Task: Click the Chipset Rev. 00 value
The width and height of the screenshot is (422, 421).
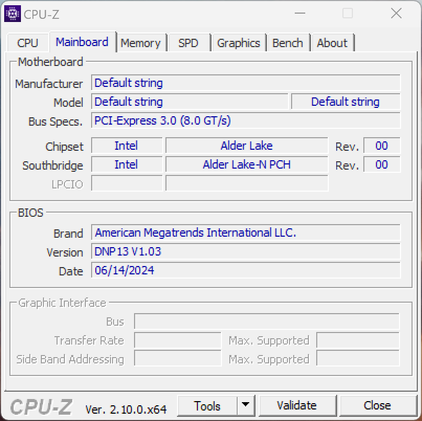Action: pyautogui.click(x=382, y=146)
